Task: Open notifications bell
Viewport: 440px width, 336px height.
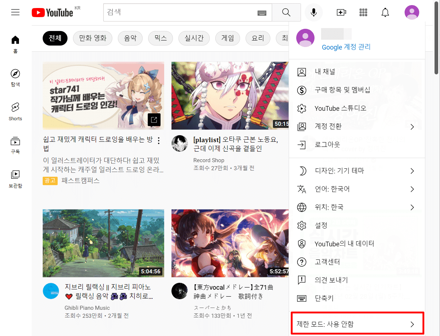Action: pos(385,12)
